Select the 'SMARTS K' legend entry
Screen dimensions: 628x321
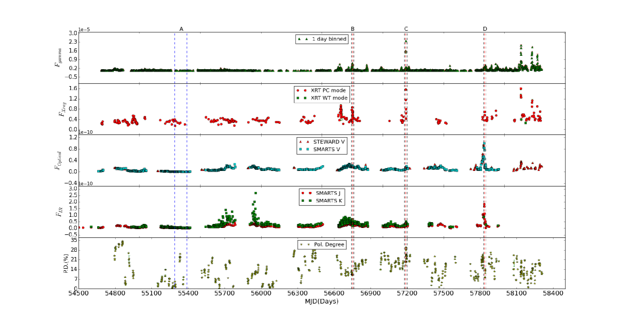(x=322, y=201)
